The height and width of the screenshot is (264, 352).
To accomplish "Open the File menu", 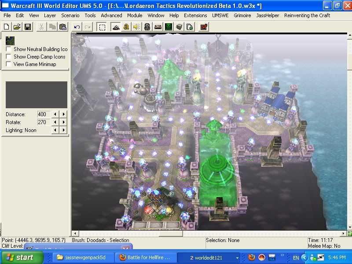I will pyautogui.click(x=7, y=15).
